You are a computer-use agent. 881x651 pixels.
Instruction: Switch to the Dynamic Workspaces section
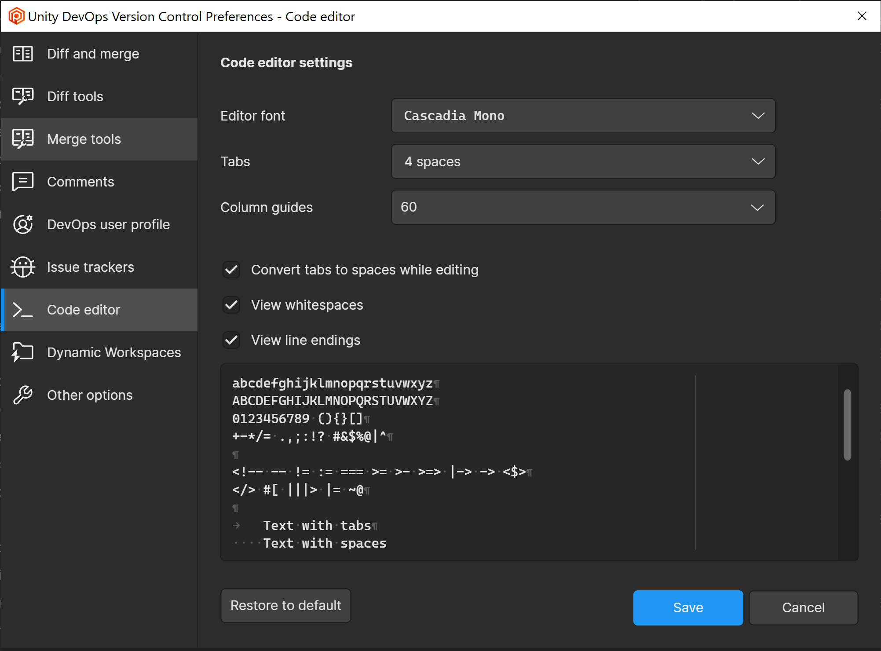tap(114, 352)
